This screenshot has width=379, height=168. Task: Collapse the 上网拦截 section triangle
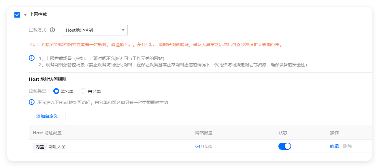25,15
